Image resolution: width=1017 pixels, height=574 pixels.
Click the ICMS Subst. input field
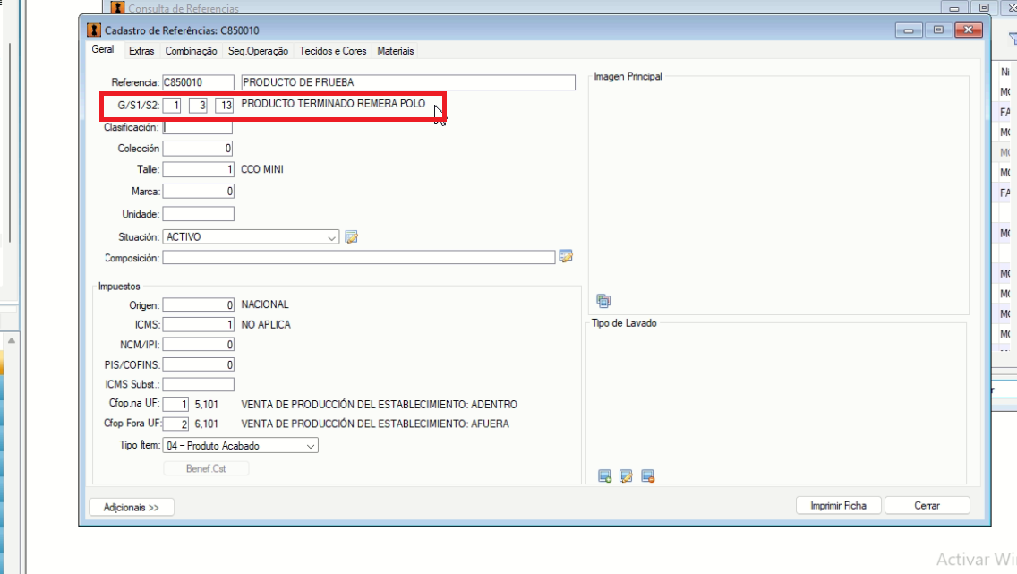point(199,385)
